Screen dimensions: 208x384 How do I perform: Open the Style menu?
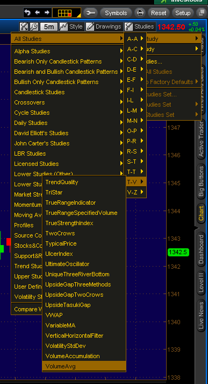pyautogui.click(x=71, y=26)
